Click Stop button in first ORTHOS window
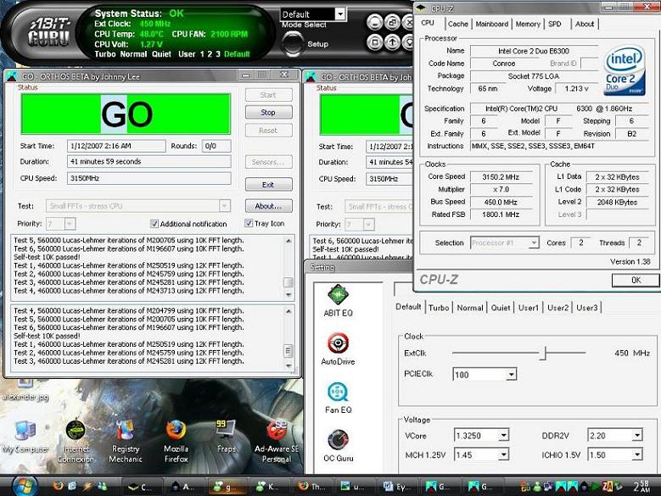Image resolution: width=661 pixels, height=496 pixels. (x=268, y=113)
